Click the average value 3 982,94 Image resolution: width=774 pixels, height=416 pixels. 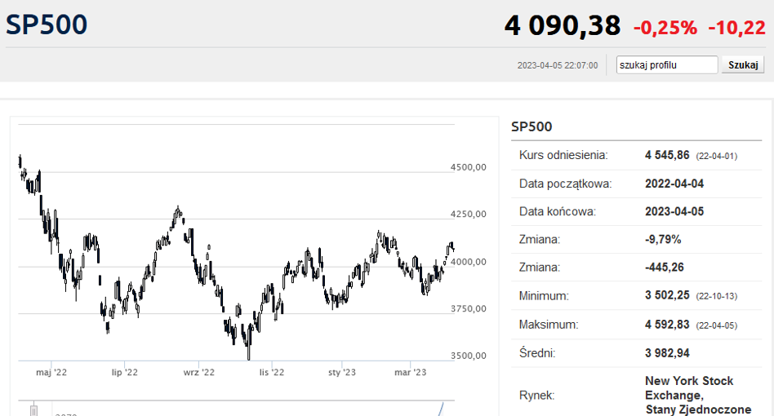point(667,353)
